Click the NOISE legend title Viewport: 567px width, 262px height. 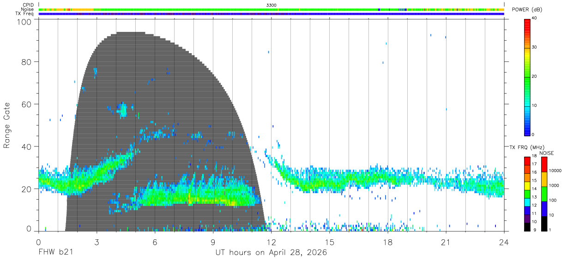(547, 153)
